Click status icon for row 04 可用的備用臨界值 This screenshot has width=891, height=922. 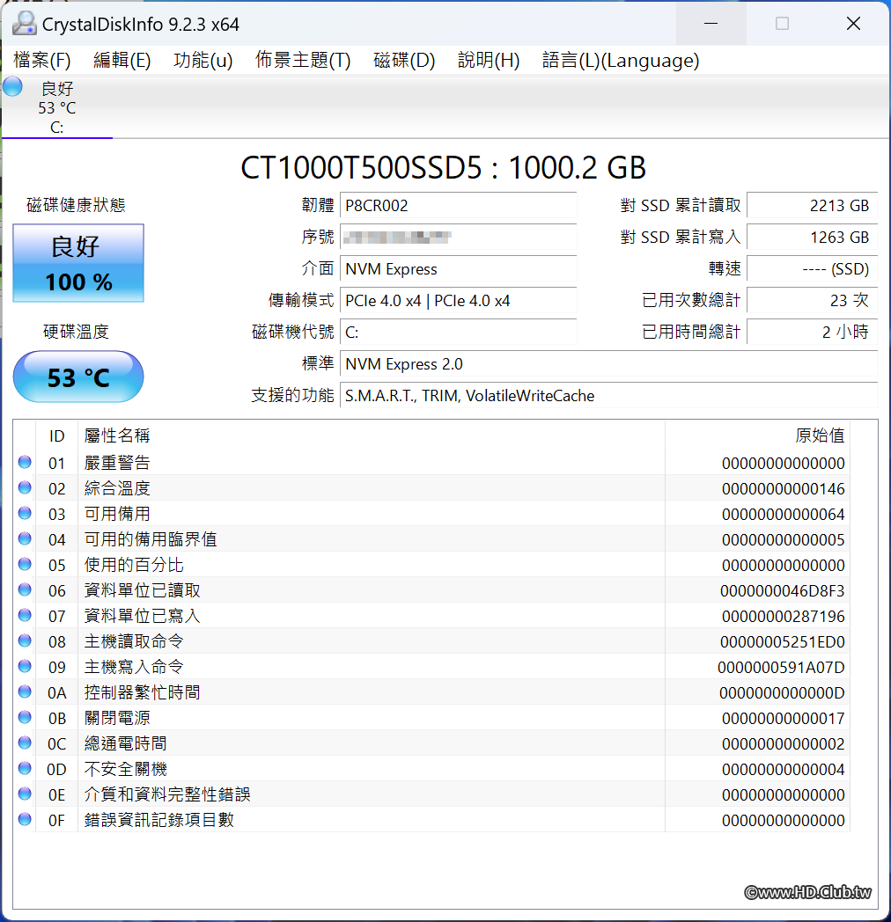pos(25,538)
